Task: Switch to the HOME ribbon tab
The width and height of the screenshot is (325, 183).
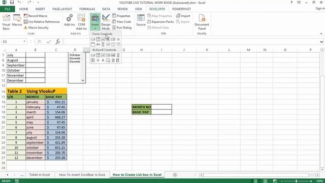Action: coord(24,9)
